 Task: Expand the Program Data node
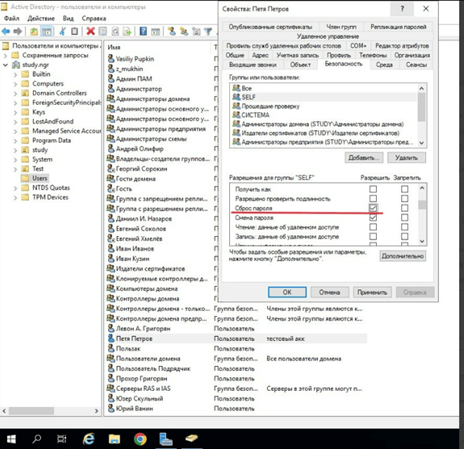[x=15, y=141]
